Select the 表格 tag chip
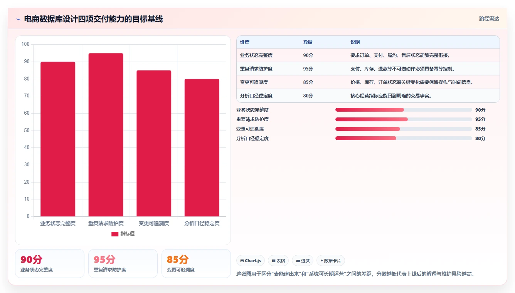This screenshot has height=293, width=515. click(x=278, y=261)
